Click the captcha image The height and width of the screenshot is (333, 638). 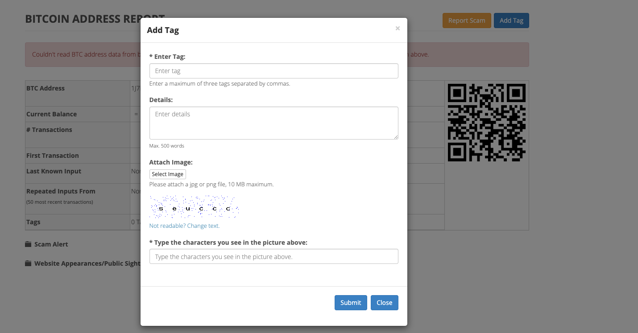click(x=194, y=206)
